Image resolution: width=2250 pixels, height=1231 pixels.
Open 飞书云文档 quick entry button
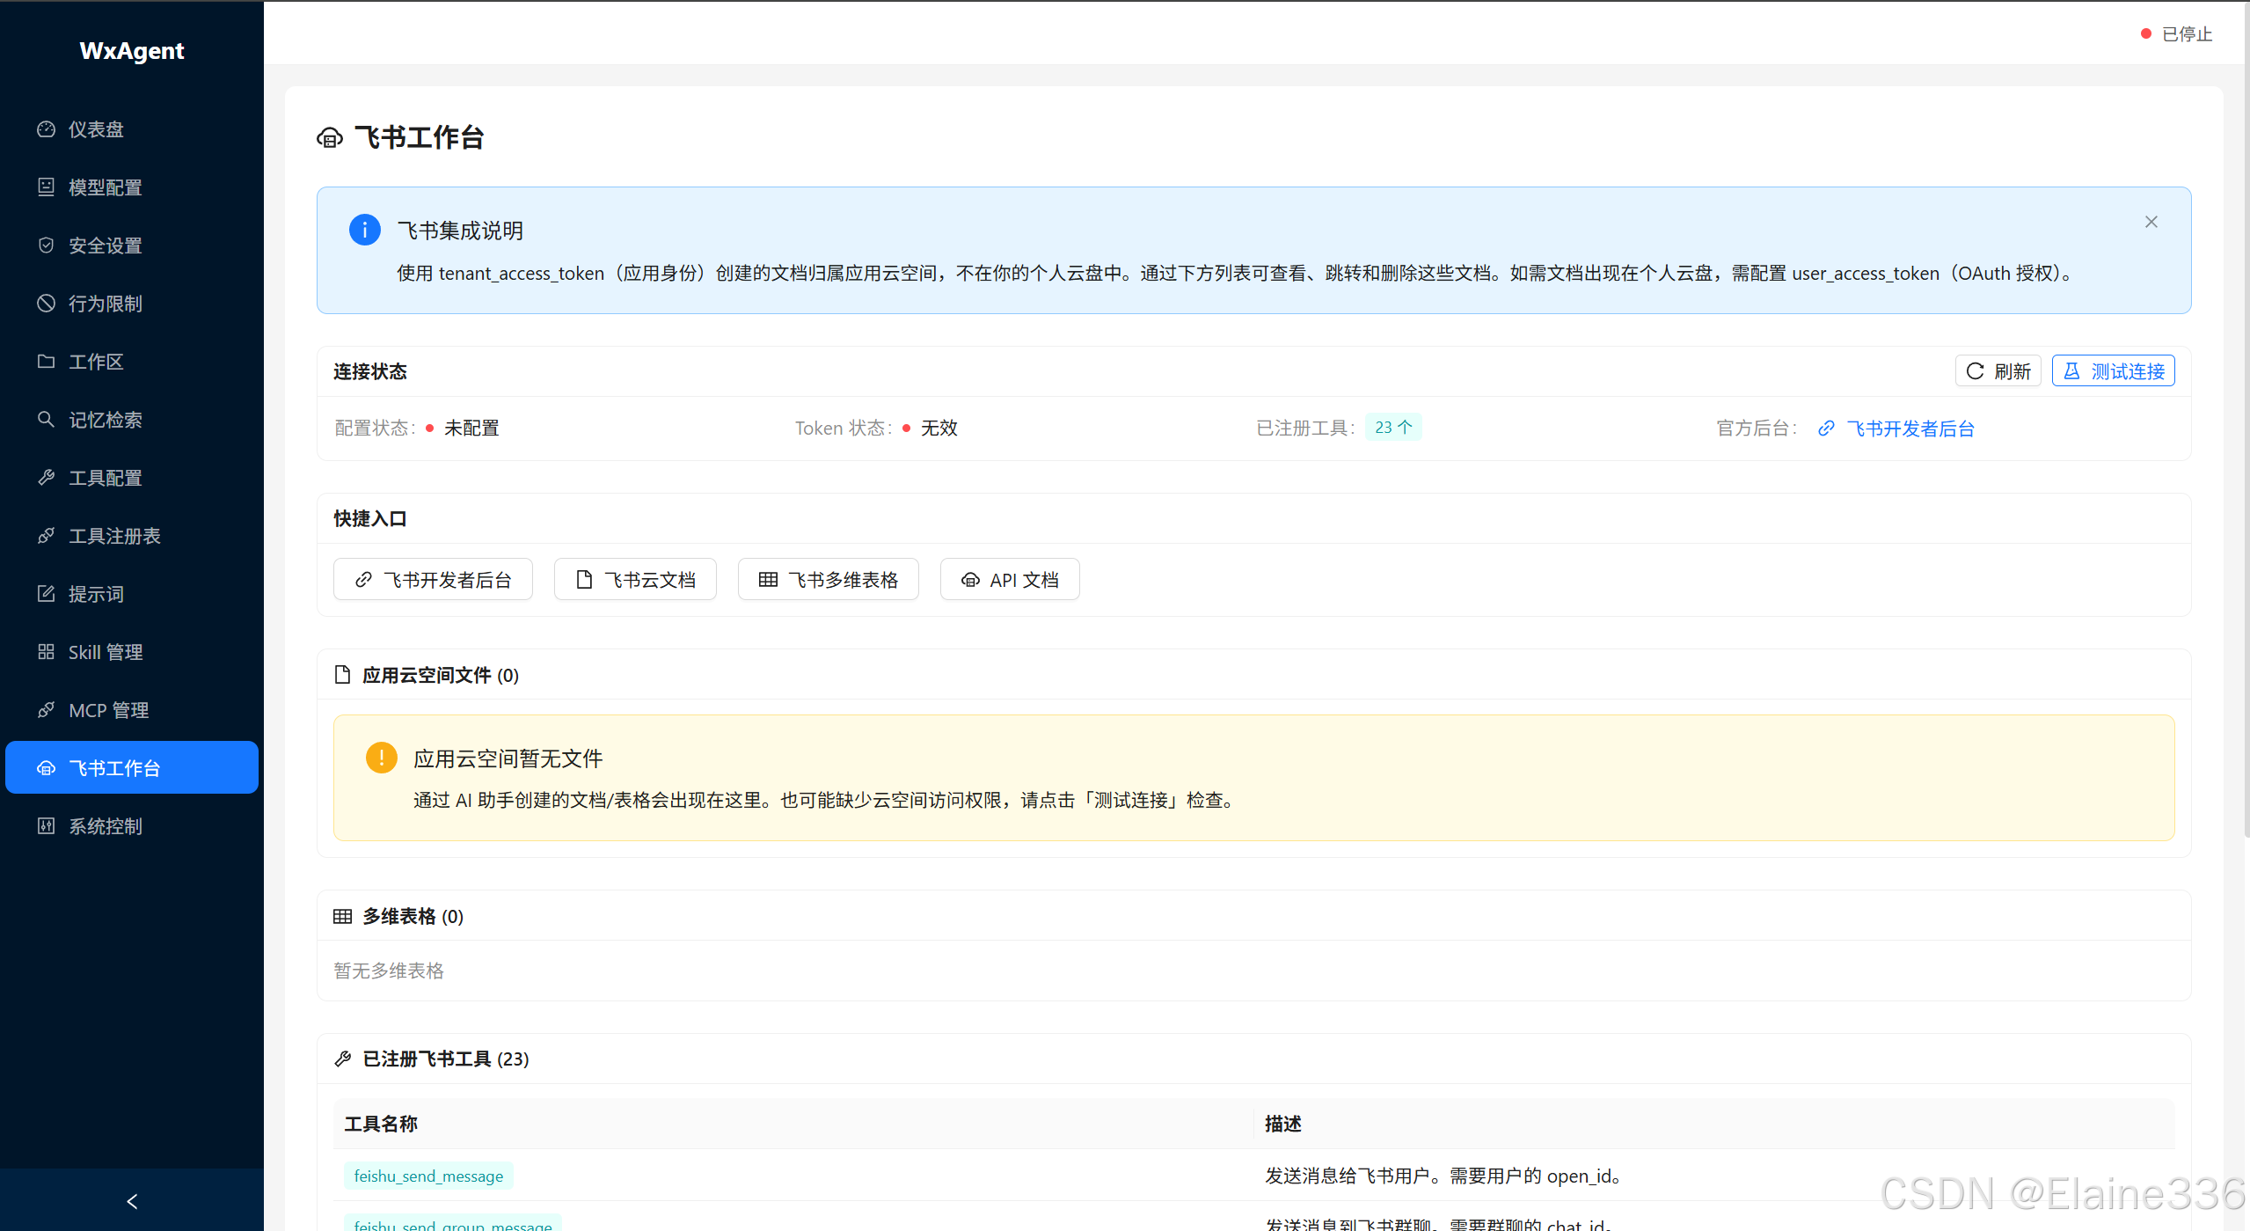[635, 580]
